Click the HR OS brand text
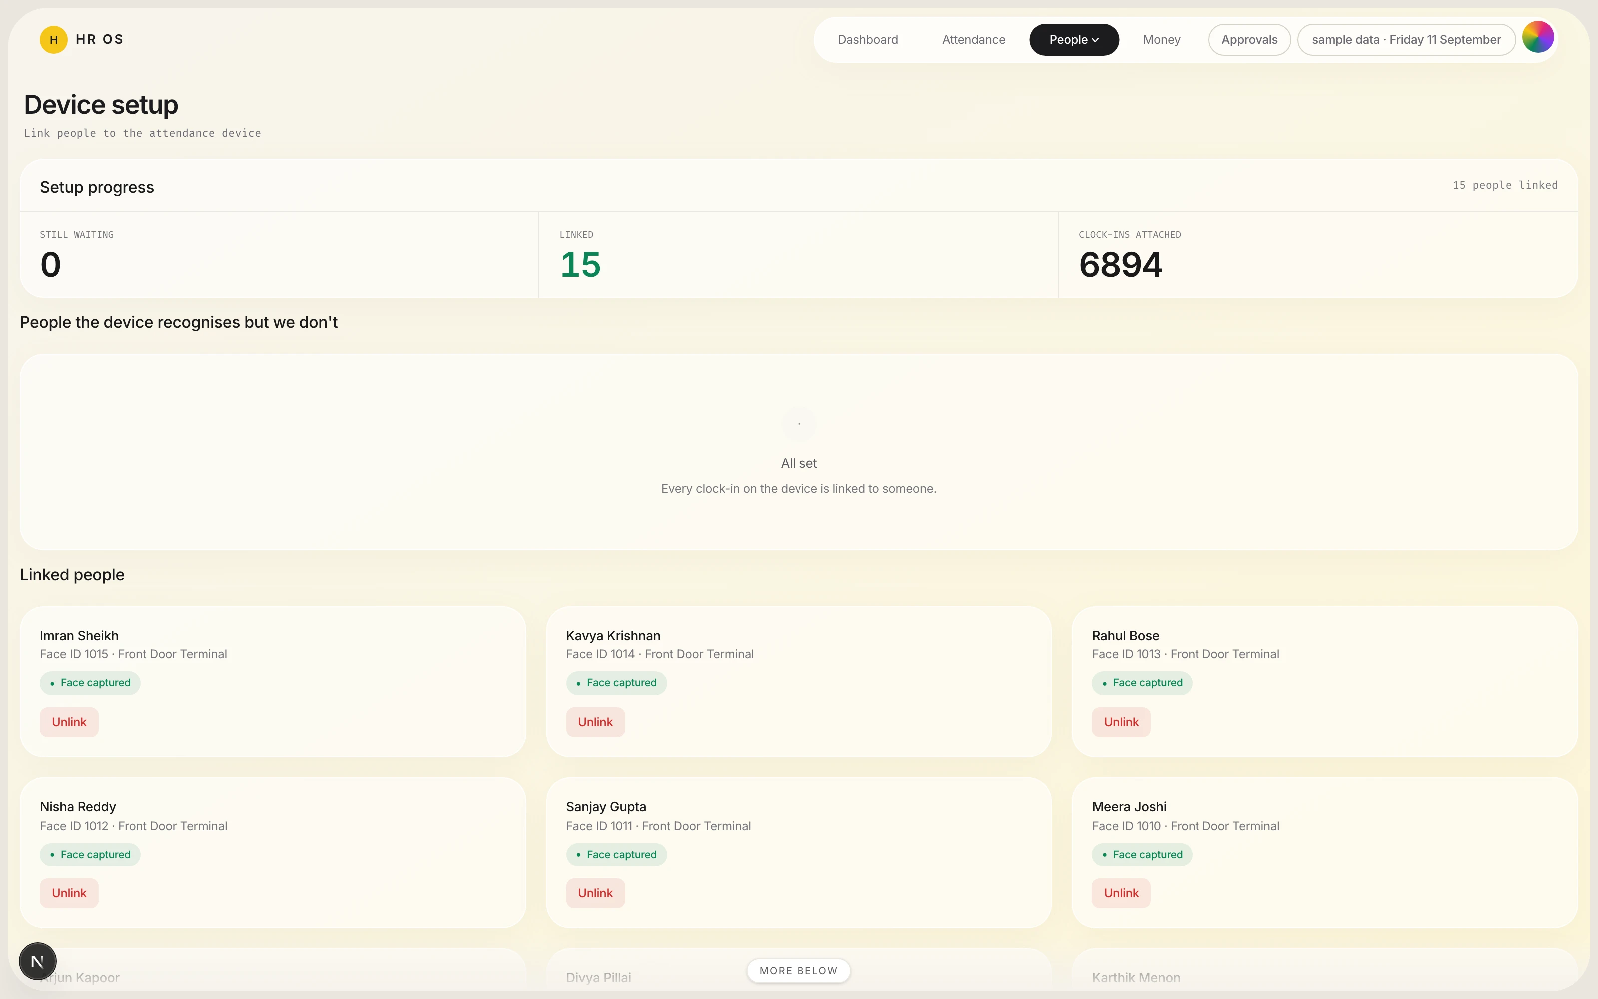The image size is (1598, 999). pyautogui.click(x=100, y=39)
